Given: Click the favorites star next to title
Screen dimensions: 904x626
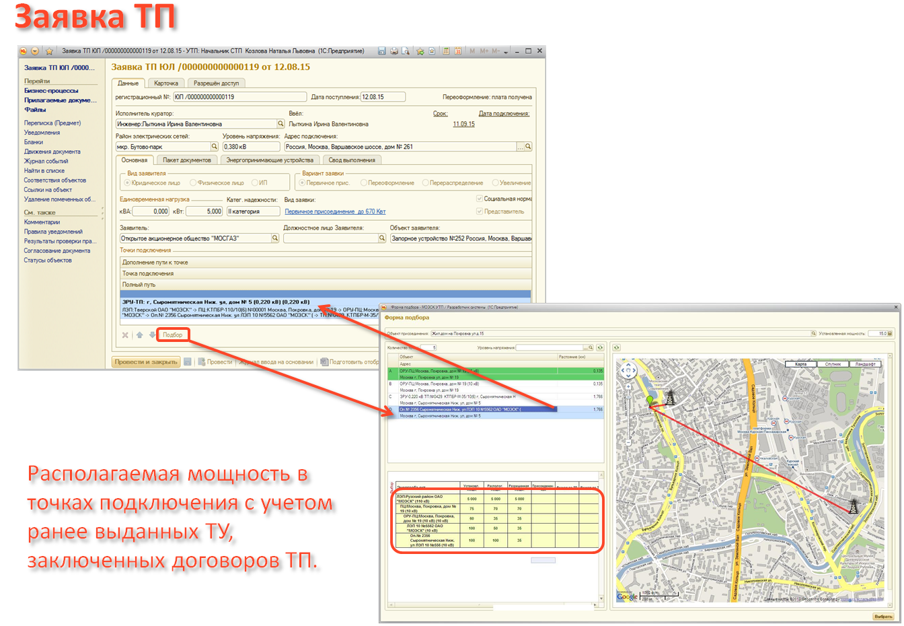Looking at the screenshot, I should coord(49,51).
